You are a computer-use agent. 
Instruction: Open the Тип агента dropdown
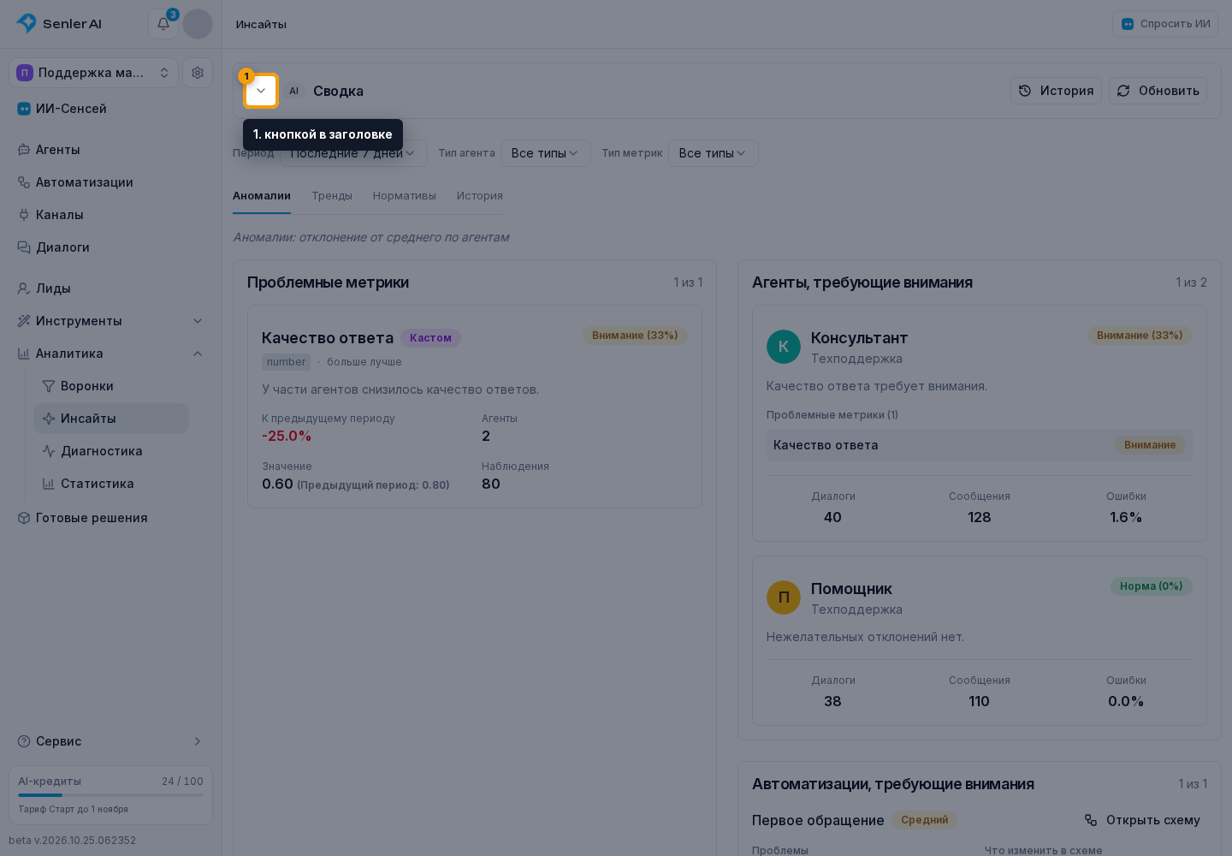click(545, 153)
